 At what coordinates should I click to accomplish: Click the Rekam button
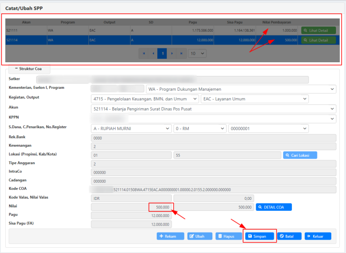click(170, 236)
